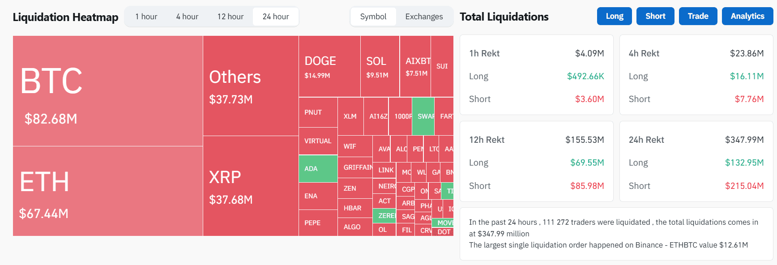
Task: Select the PNUT heatmap tile
Action: (x=318, y=112)
